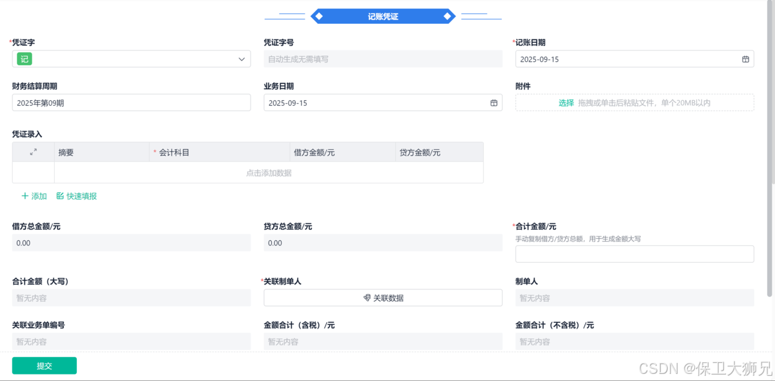Click the expand table icon in 凭证录入

(x=34, y=152)
